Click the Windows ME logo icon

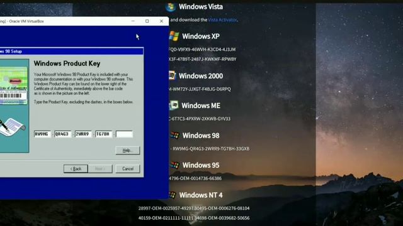174,105
